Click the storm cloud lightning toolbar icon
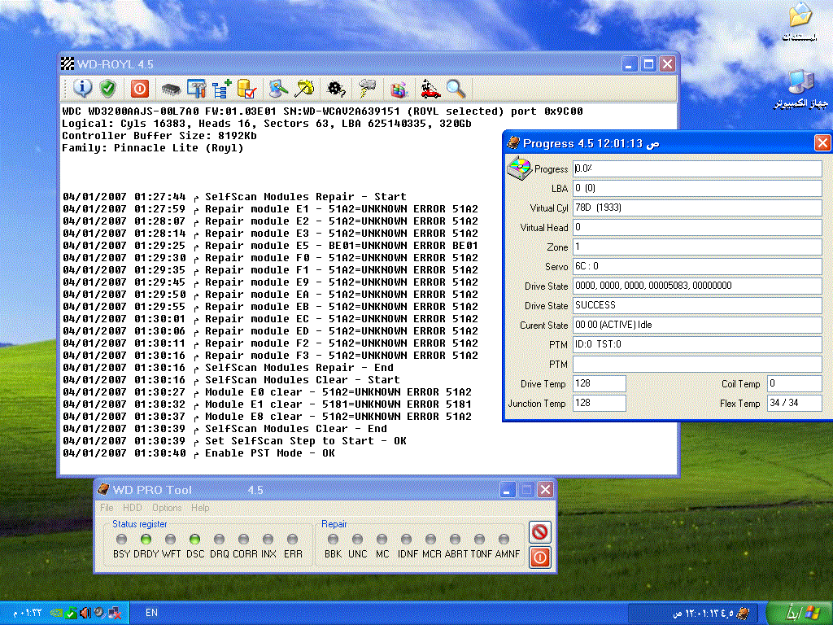Viewport: 833px width, 625px height. tap(367, 88)
